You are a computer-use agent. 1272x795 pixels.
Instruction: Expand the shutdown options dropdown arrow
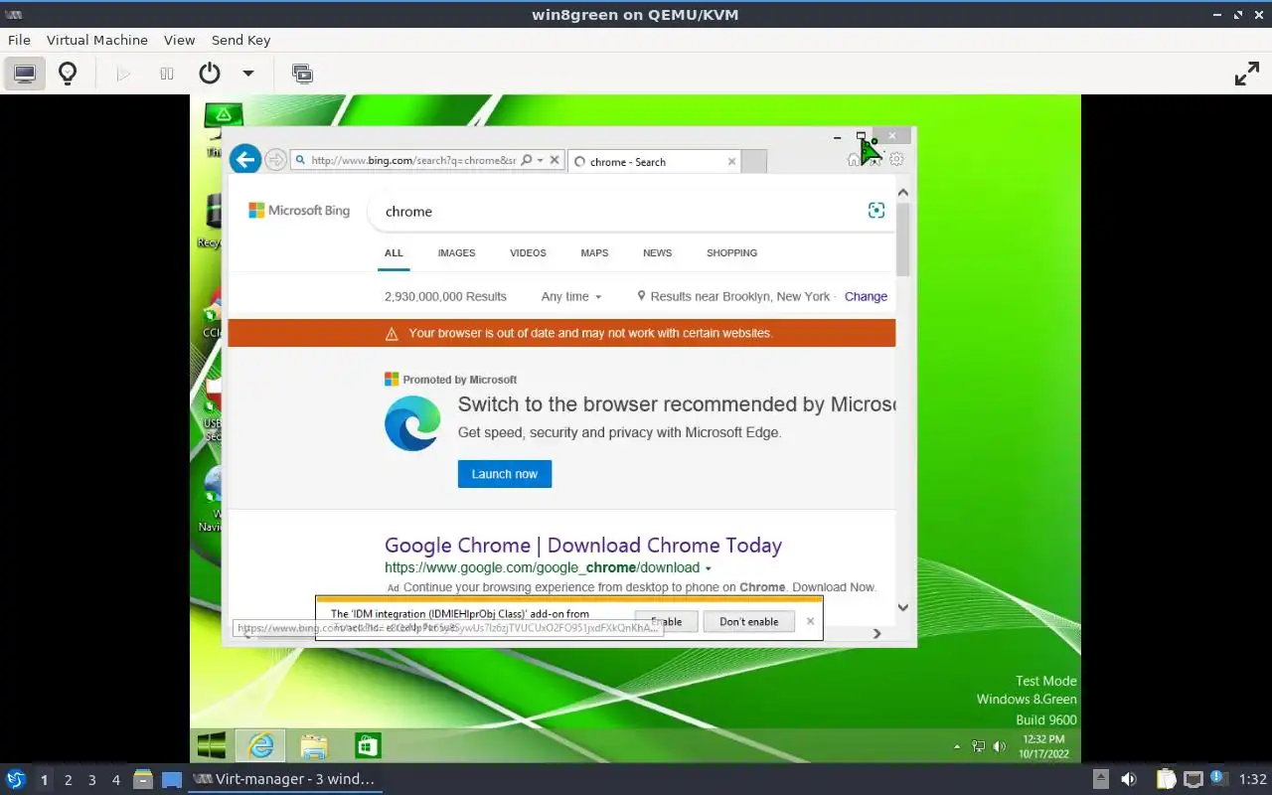coord(248,74)
